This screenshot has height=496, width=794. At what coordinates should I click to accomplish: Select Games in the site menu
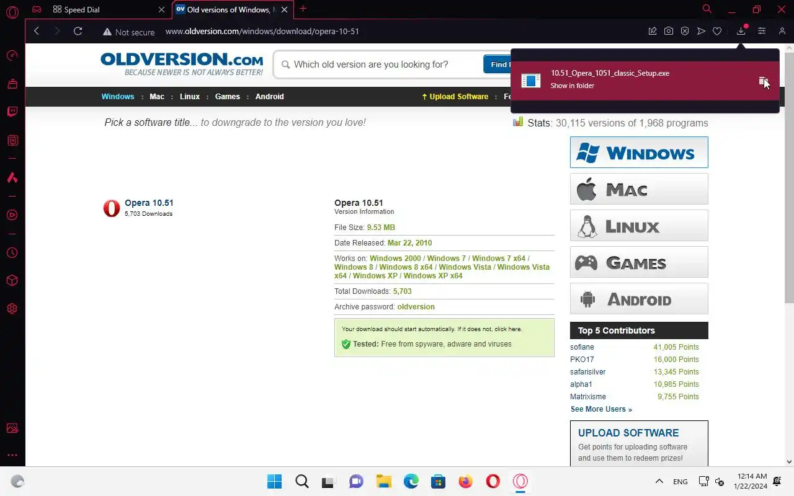click(x=228, y=97)
